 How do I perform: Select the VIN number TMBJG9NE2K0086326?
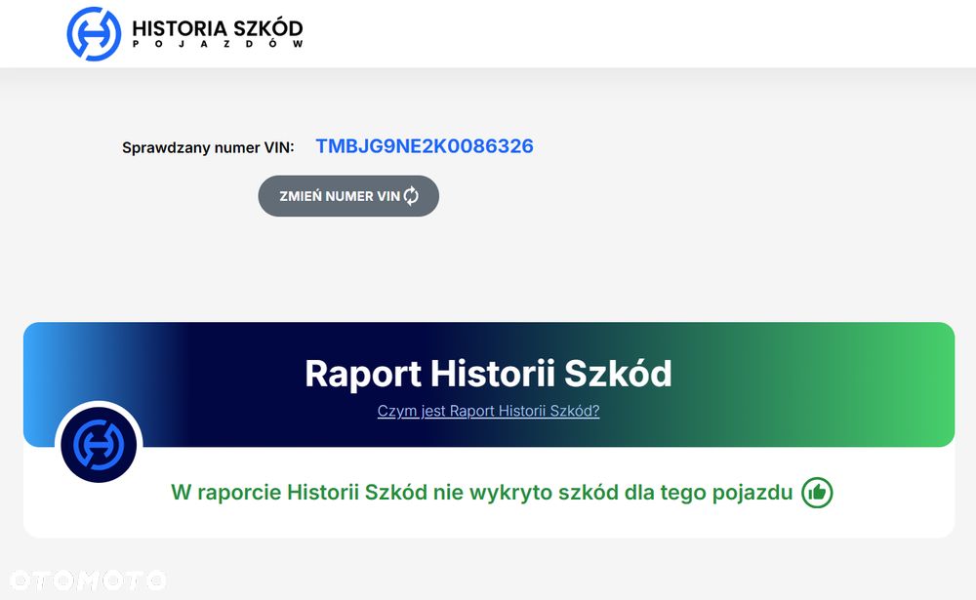pyautogui.click(x=425, y=146)
